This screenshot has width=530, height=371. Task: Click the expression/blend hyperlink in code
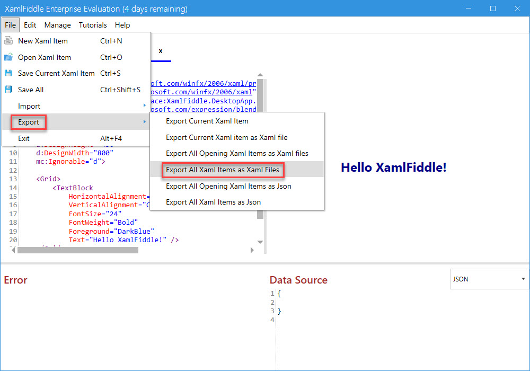pos(204,110)
